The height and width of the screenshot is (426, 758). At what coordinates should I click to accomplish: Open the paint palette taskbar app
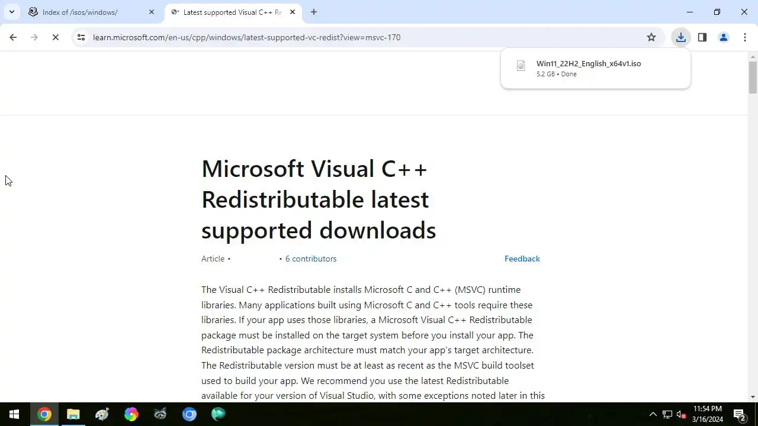(x=102, y=414)
